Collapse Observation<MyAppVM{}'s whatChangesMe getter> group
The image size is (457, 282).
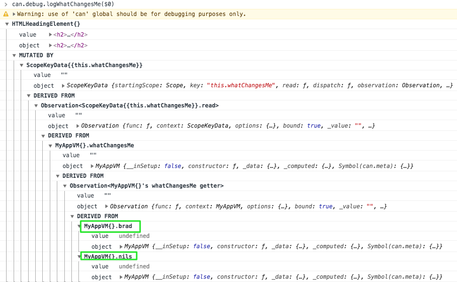coord(65,186)
